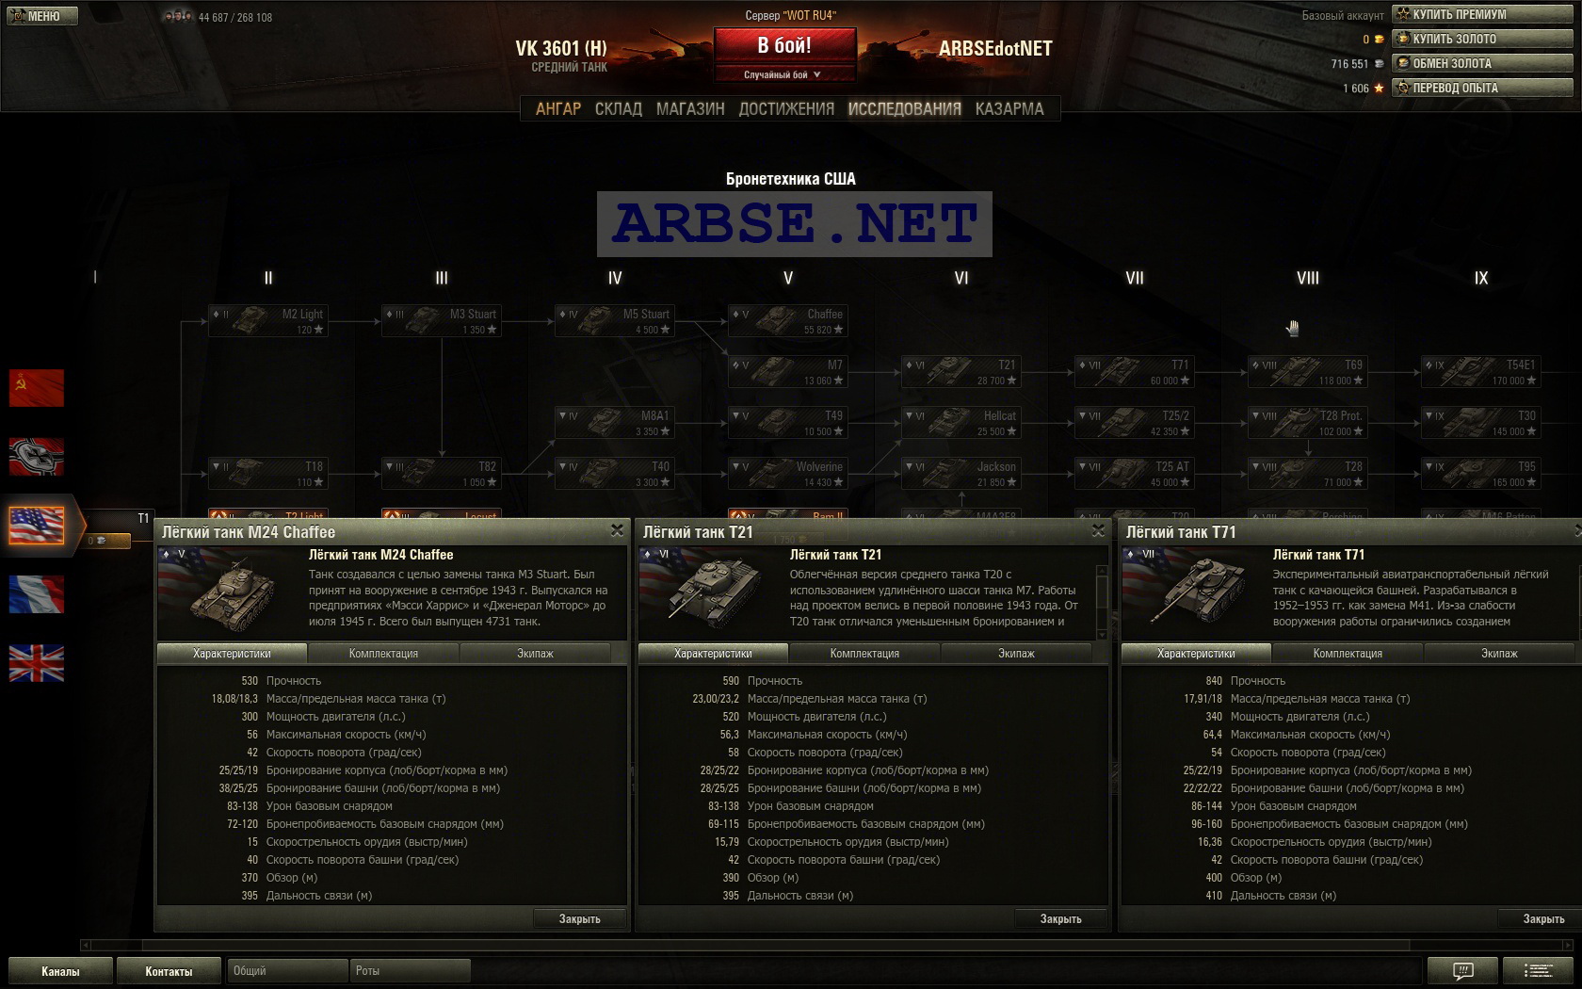Open the T69 tank node
The image size is (1582, 989).
1307,372
